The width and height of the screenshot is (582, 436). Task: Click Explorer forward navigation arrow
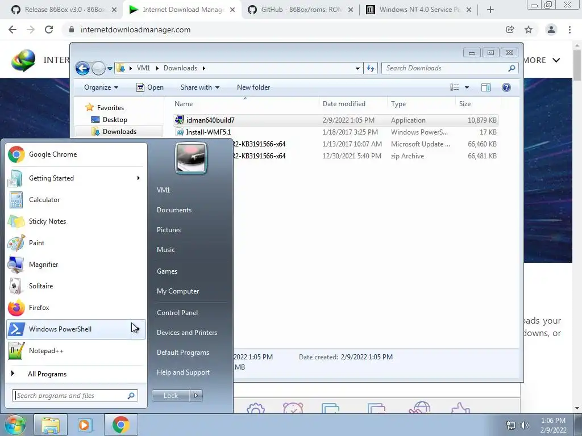point(98,68)
